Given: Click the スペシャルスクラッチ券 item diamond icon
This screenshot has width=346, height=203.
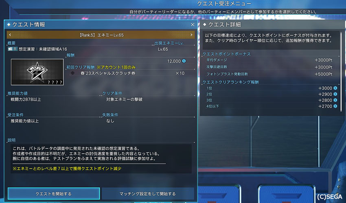Looking at the screenshot, I should pyautogui.click(x=72, y=73).
